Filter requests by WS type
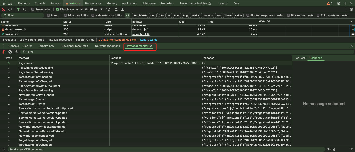 (x=219, y=15)
